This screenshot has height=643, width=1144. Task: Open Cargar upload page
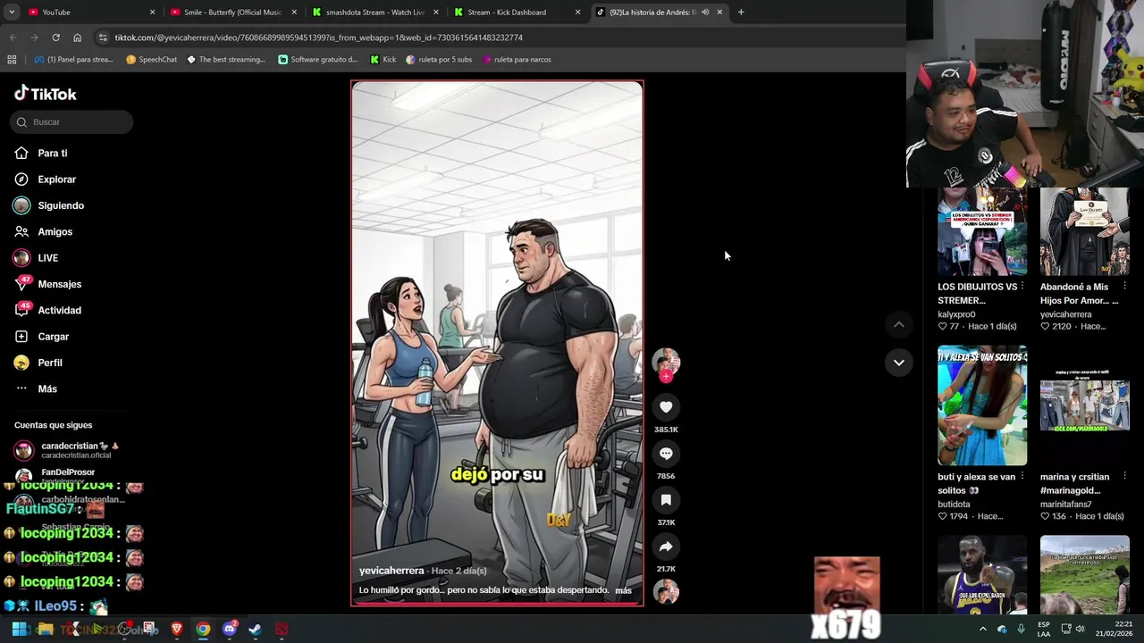[x=42, y=337]
